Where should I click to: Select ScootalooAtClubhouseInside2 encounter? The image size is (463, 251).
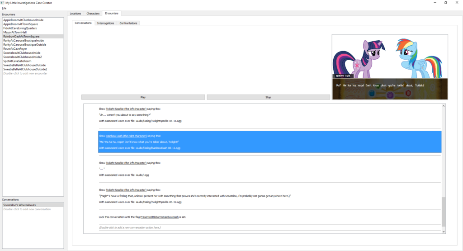pyautogui.click(x=33, y=57)
